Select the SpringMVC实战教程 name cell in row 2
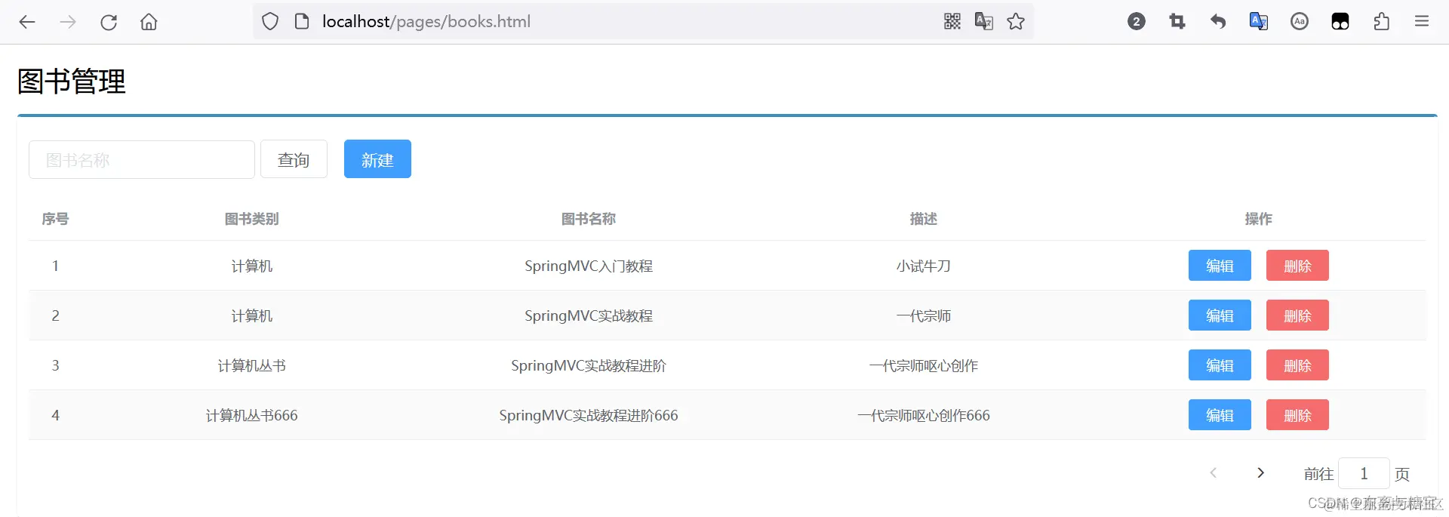This screenshot has height=517, width=1449. (589, 315)
